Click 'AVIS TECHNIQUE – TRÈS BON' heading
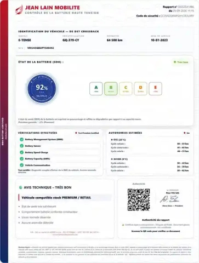This screenshot has height=263, width=199. tap(48, 187)
